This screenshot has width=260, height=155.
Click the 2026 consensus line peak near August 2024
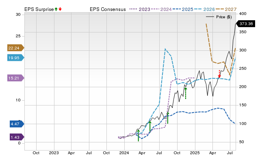165,49
